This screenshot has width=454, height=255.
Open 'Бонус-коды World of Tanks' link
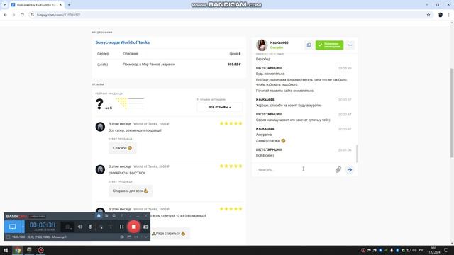tap(123, 42)
